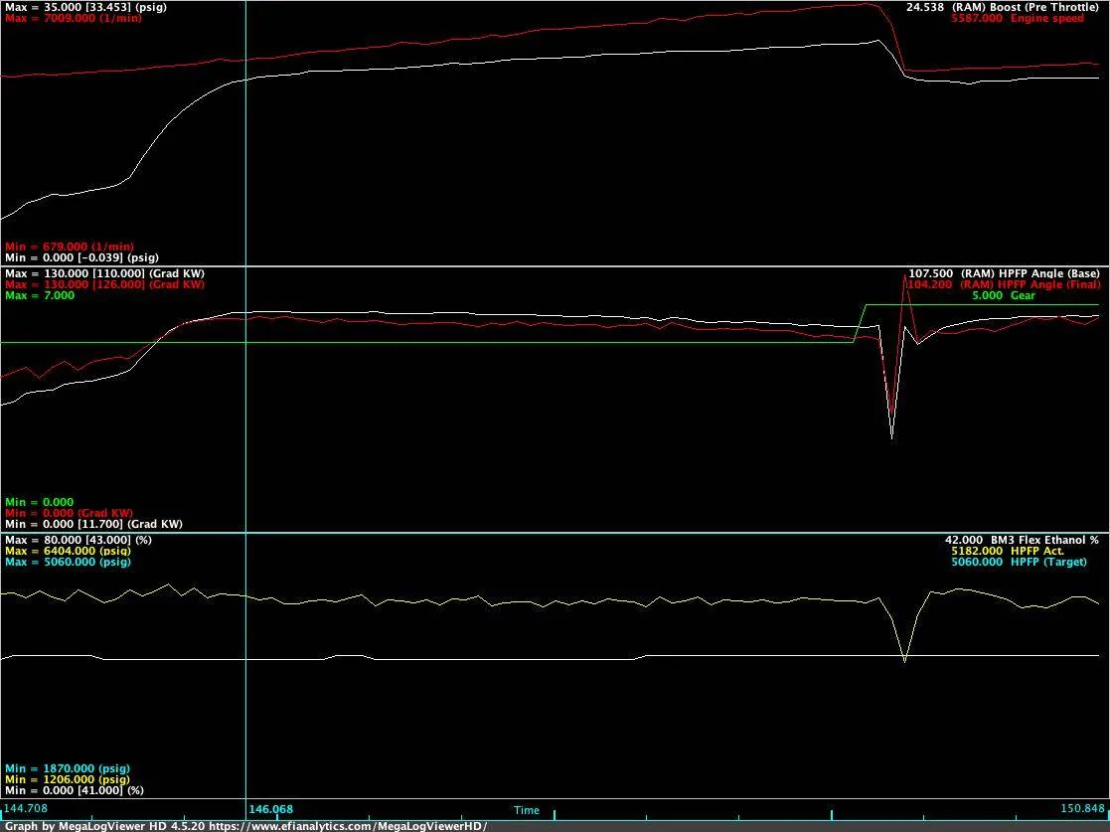This screenshot has width=1110, height=832.
Task: Click the '24.538 (RAM) Boost (Pre Throttle)' label
Action: click(x=1003, y=7)
